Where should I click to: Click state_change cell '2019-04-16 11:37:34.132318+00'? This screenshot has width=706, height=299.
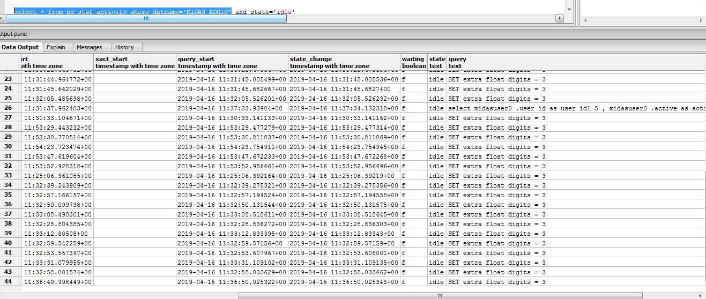tap(344, 108)
